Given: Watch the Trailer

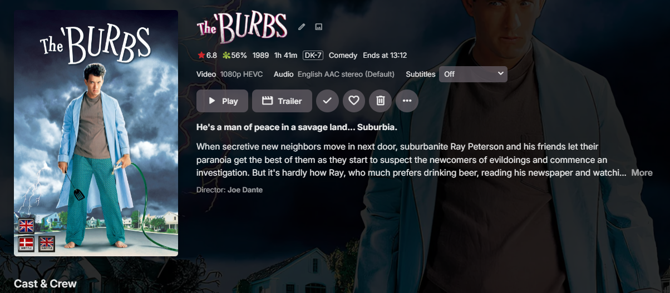Looking at the screenshot, I should (282, 101).
